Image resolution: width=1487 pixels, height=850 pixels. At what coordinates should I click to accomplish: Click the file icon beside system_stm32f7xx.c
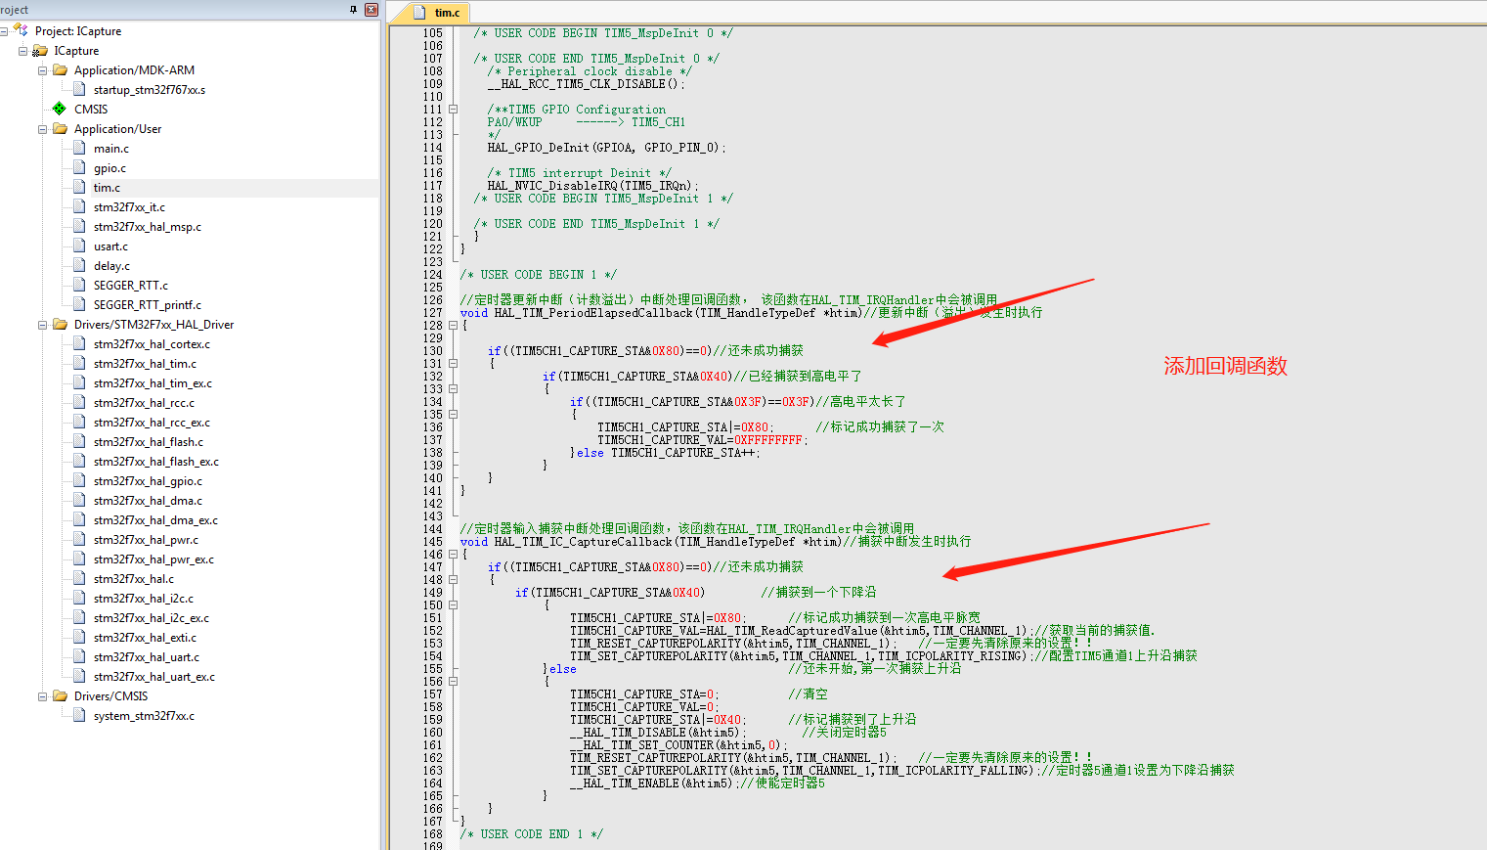tap(79, 715)
